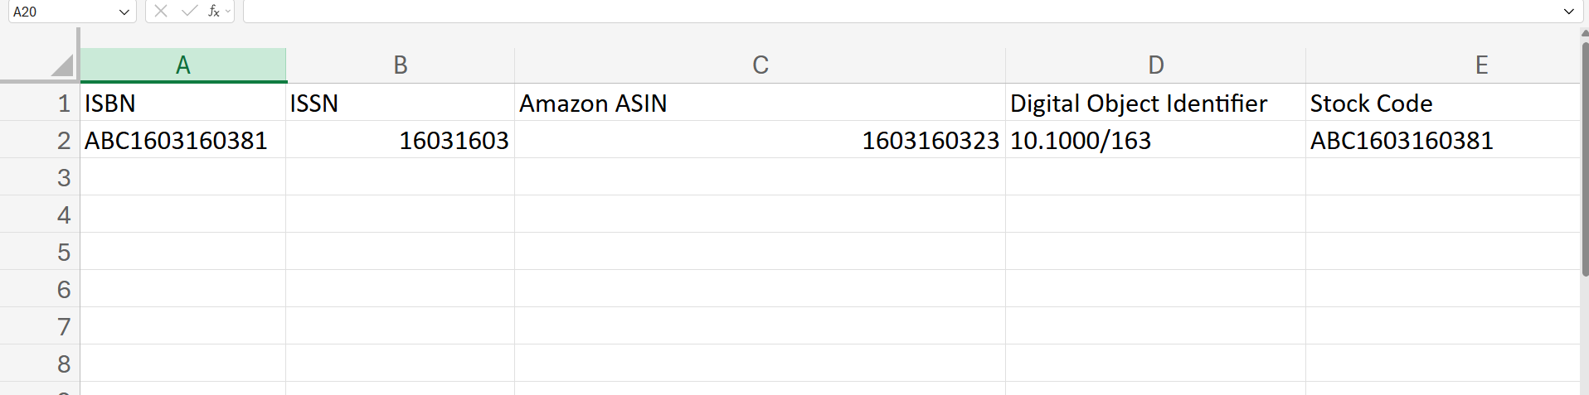The height and width of the screenshot is (395, 1589).
Task: Click the Enter checkmark icon
Action: [x=189, y=11]
